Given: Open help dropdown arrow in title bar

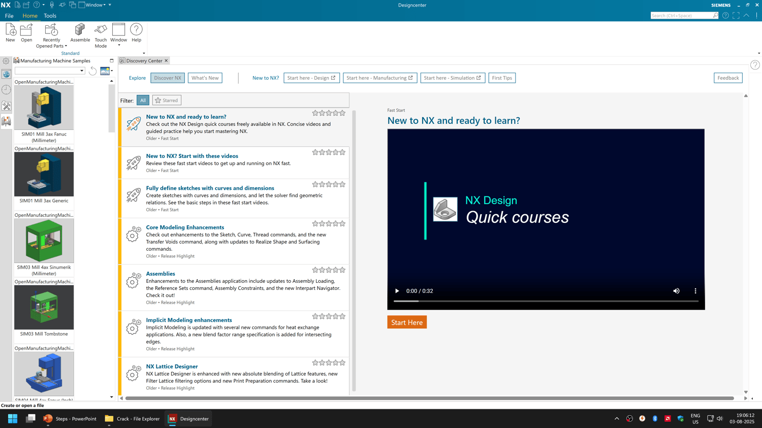Looking at the screenshot, I should click(44, 5).
